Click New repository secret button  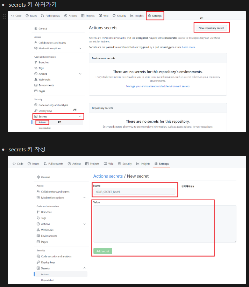click(211, 28)
